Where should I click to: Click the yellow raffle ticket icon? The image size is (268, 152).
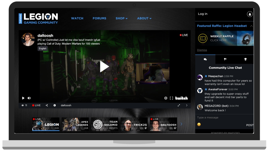click(203, 38)
